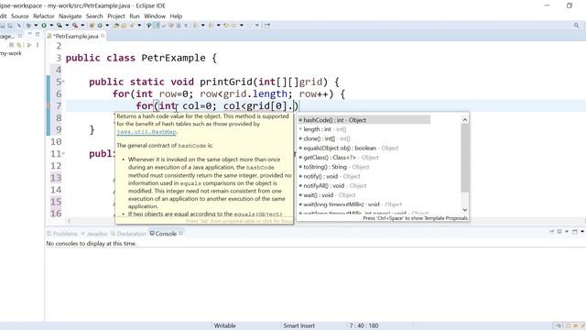The width and height of the screenshot is (586, 330).
Task: Toggle Pin Console in Console view
Action: pos(551,232)
